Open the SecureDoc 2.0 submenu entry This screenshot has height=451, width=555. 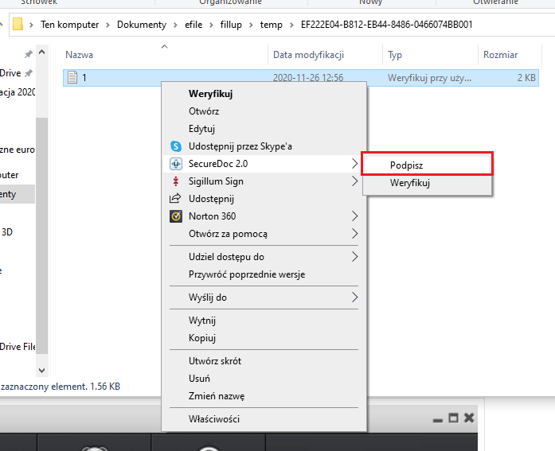(264, 164)
